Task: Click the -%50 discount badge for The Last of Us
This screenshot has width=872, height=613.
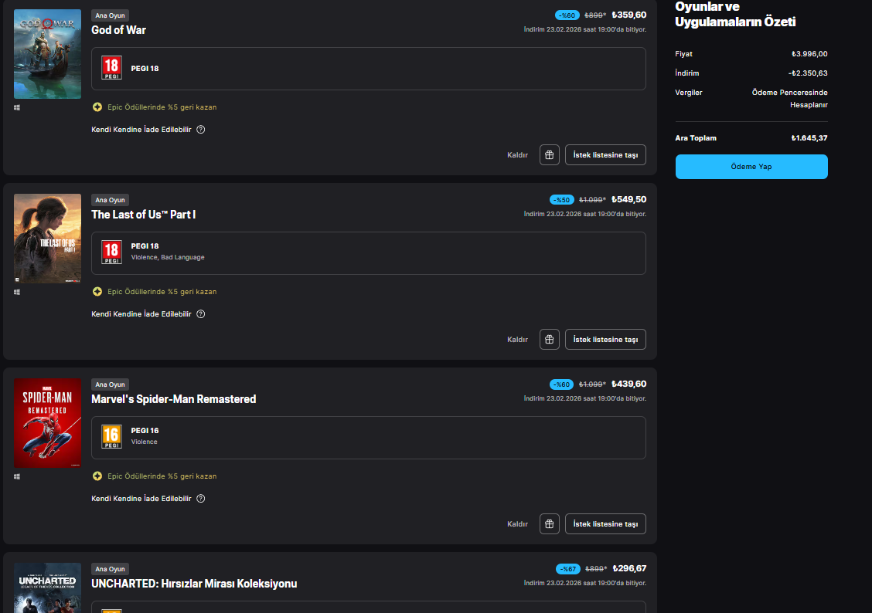Action: [561, 200]
